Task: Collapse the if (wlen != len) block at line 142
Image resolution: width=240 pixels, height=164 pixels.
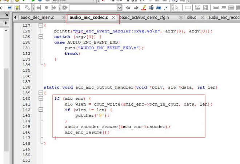Action: 41,110
